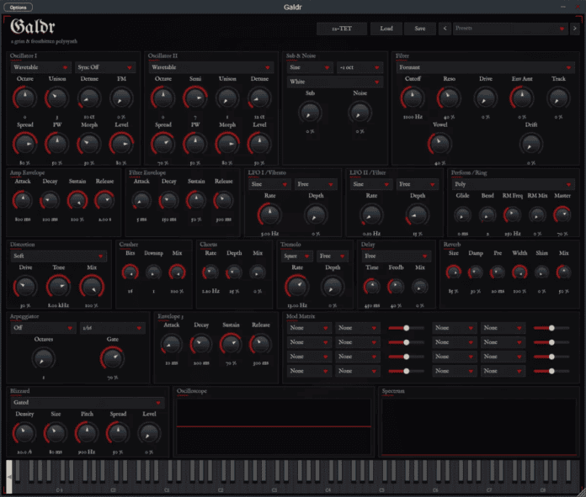Open Oscillator I Wavetable dropdown
The width and height of the screenshot is (586, 497).
41,67
